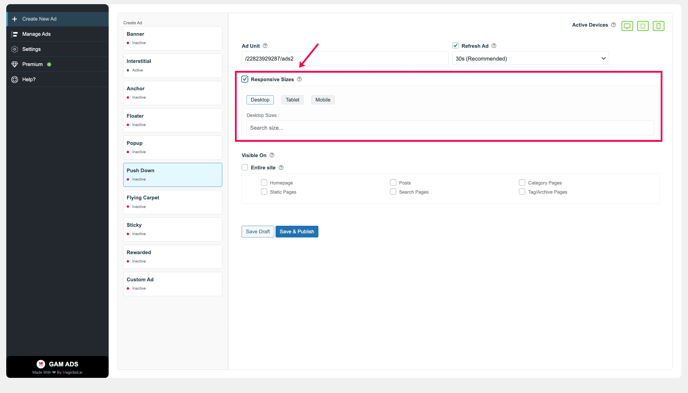Open Manage Ads in the sidebar
688x393 pixels.
click(x=57, y=34)
